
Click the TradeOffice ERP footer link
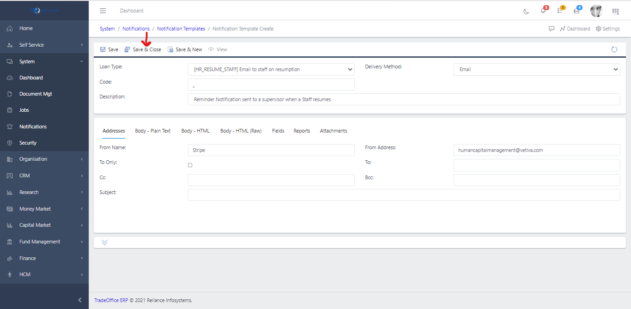point(111,300)
